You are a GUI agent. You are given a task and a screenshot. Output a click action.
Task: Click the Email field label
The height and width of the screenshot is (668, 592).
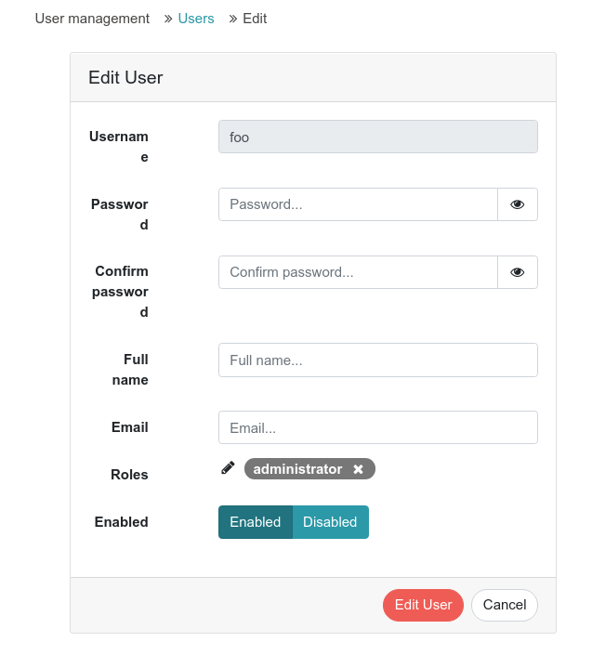point(129,427)
